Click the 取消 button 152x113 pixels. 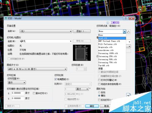(x=106, y=106)
